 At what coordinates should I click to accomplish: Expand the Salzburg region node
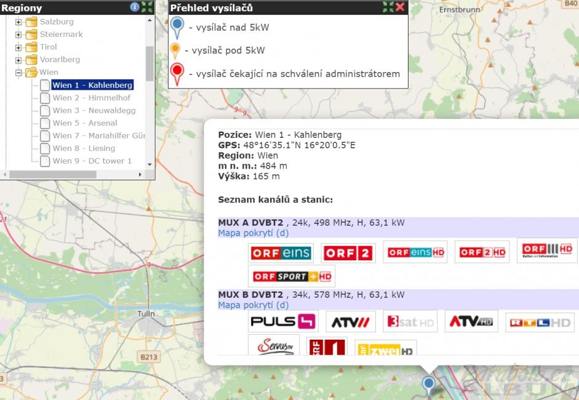(18, 22)
